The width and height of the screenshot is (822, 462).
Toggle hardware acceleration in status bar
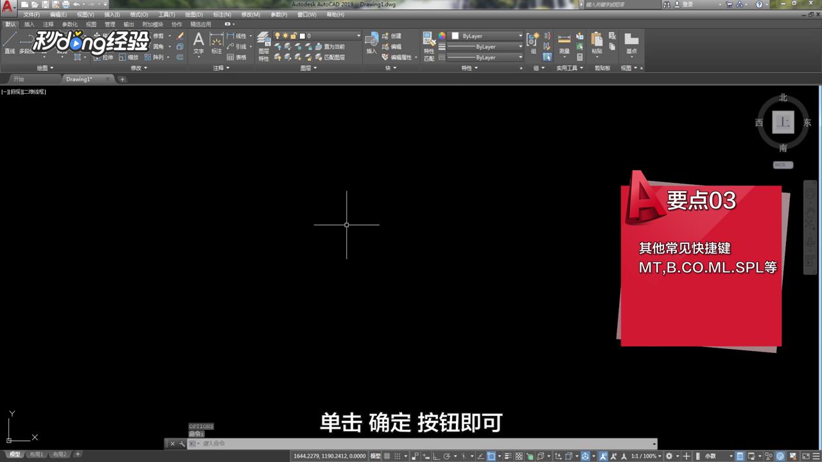(781, 456)
